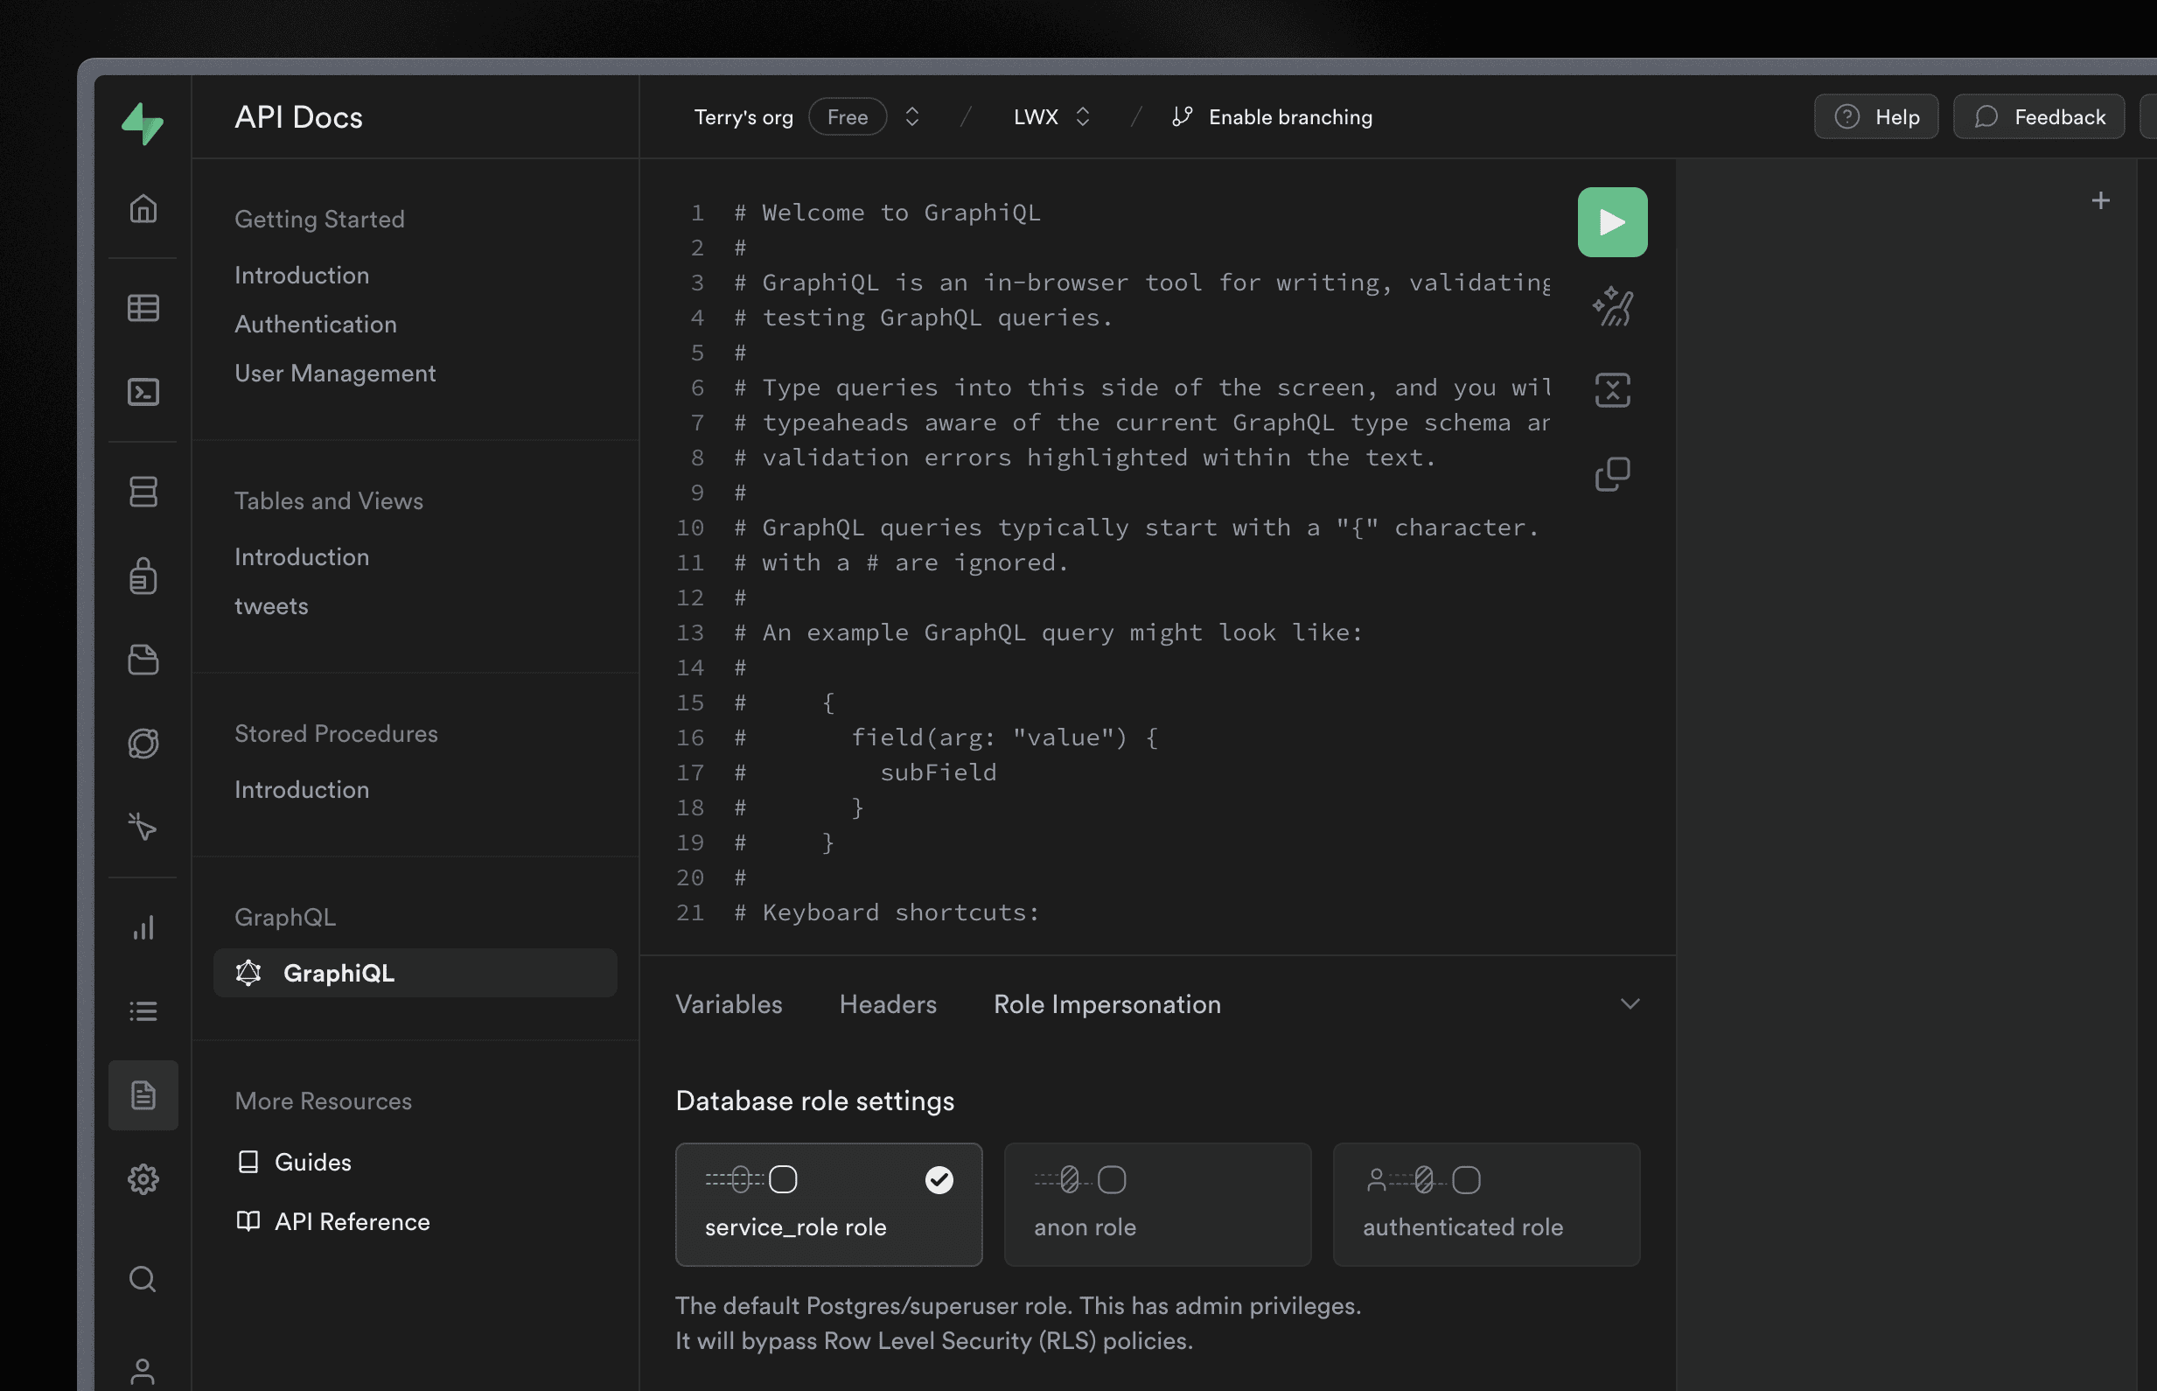Open the Reports bar chart icon
The image size is (2157, 1391).
click(143, 927)
